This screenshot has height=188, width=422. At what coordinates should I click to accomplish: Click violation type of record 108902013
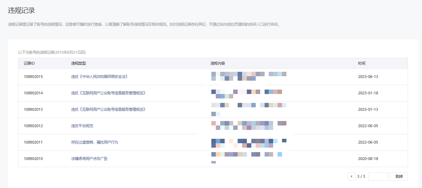pos(108,109)
